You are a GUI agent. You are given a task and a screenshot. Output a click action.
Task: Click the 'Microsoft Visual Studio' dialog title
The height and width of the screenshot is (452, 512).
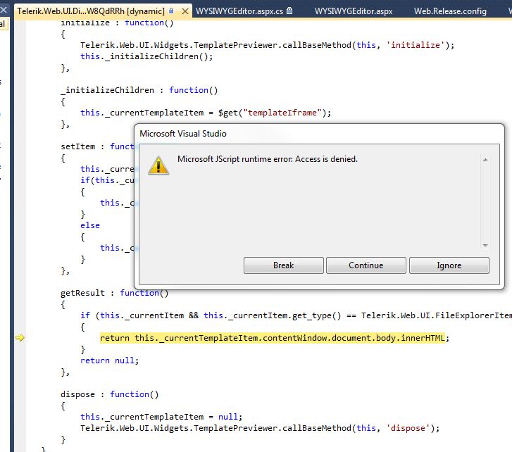point(183,134)
